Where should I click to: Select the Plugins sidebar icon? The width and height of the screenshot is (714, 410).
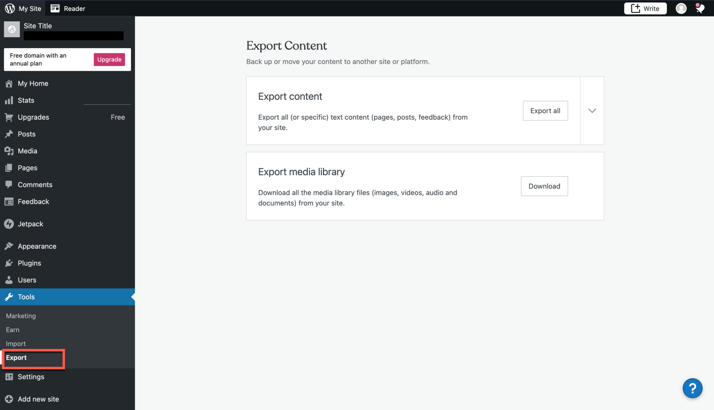[x=9, y=263]
